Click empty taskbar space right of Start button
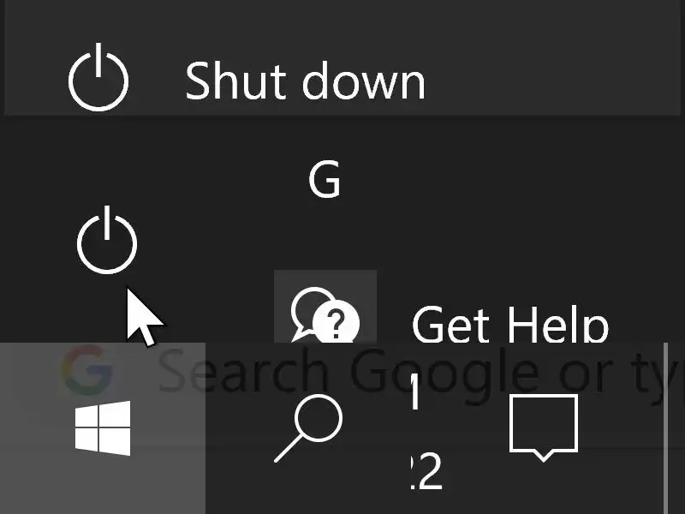Viewport: 685px width, 514px height. [235, 480]
